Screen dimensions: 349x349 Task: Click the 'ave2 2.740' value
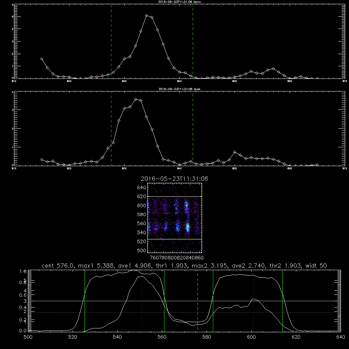pos(248,266)
